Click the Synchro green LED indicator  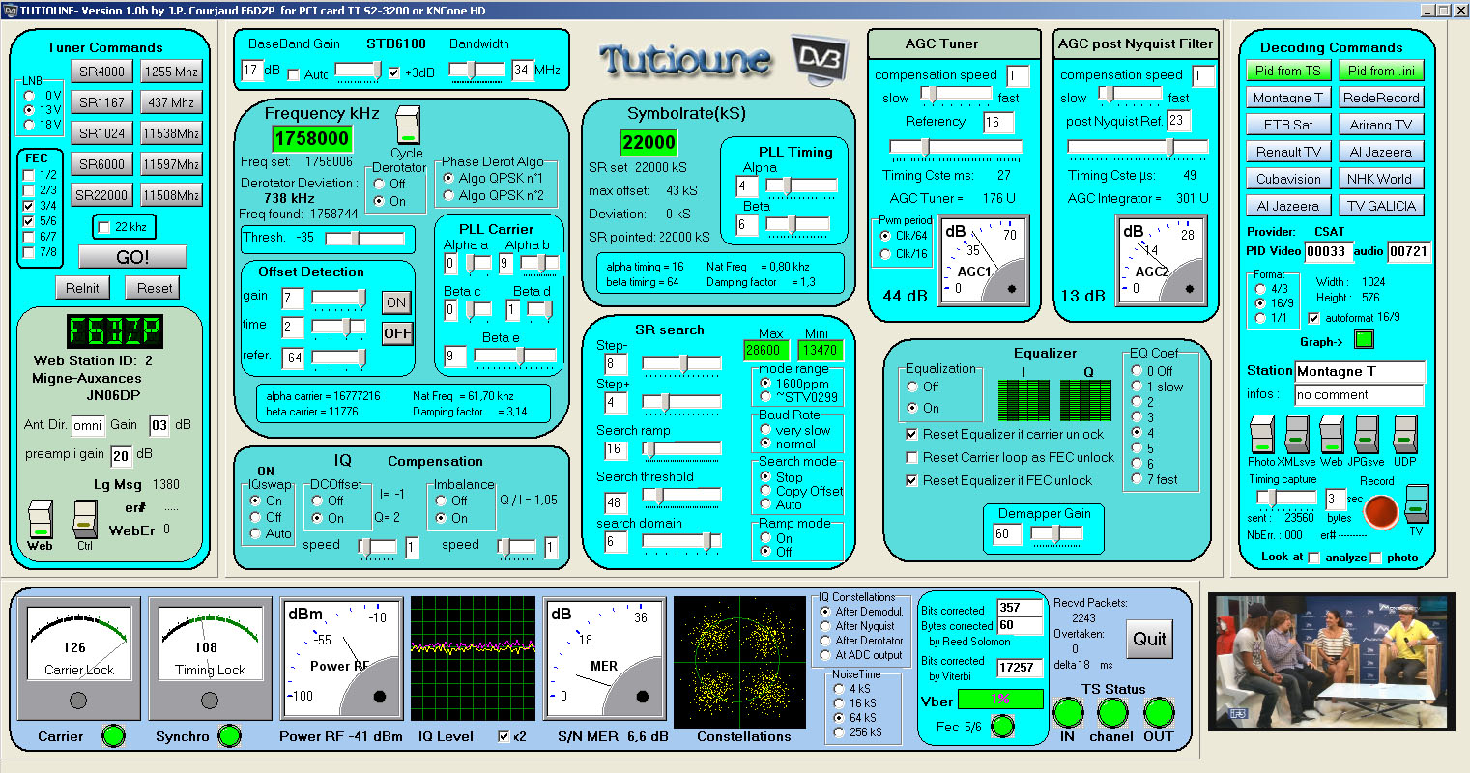[229, 736]
